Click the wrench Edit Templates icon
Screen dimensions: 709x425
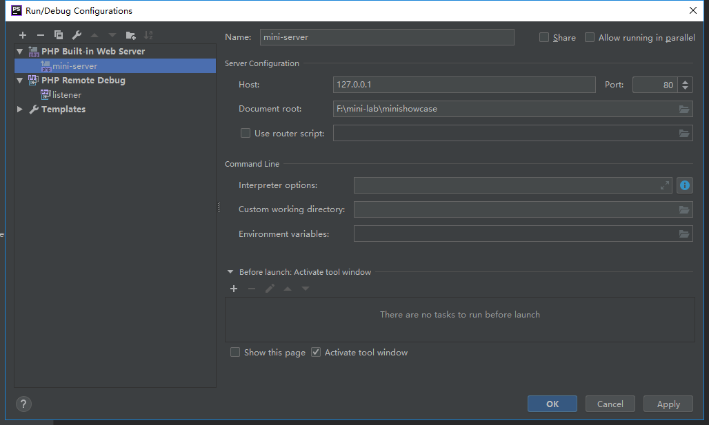(77, 35)
